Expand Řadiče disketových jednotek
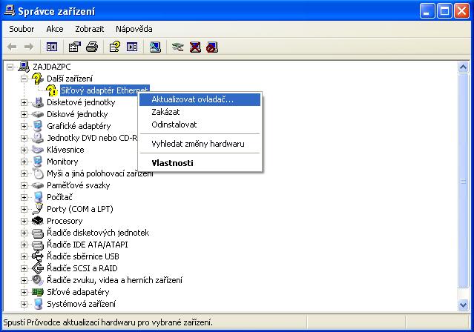Viewport: 474px width, 332px height. tap(24, 233)
